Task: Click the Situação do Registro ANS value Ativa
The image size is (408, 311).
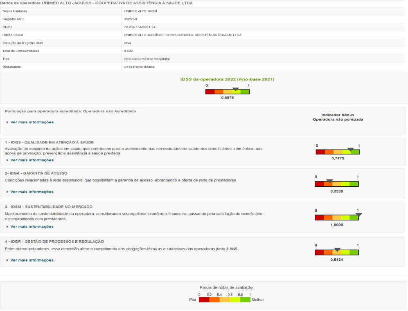Action: click(128, 43)
